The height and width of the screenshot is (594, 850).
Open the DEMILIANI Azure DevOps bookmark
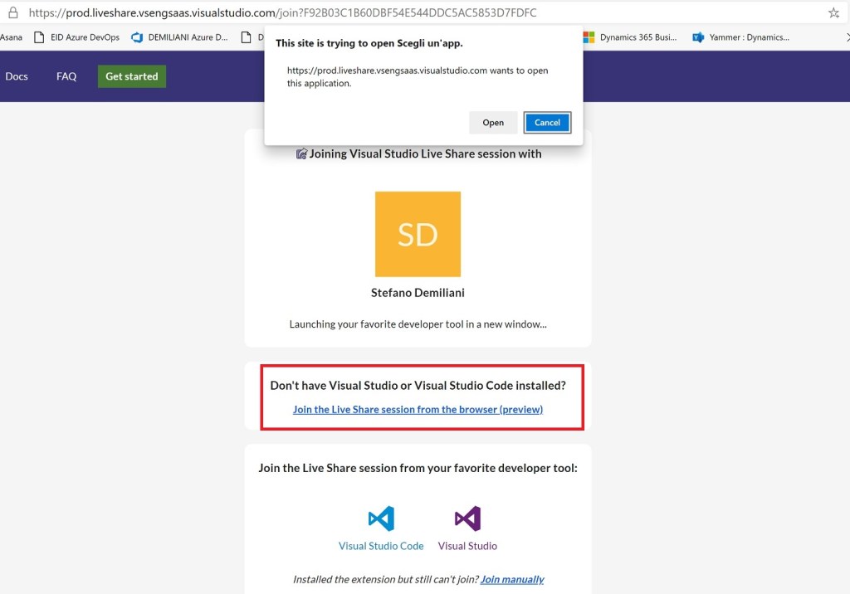coord(179,37)
